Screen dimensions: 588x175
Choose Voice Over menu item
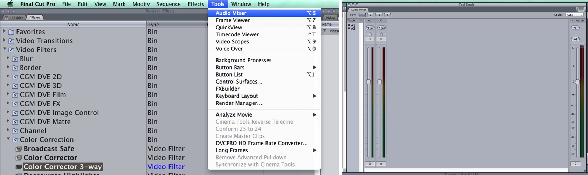[x=264, y=49]
